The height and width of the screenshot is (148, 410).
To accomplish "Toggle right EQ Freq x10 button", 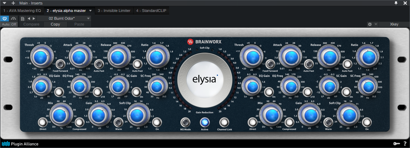I will click(x=308, y=92).
